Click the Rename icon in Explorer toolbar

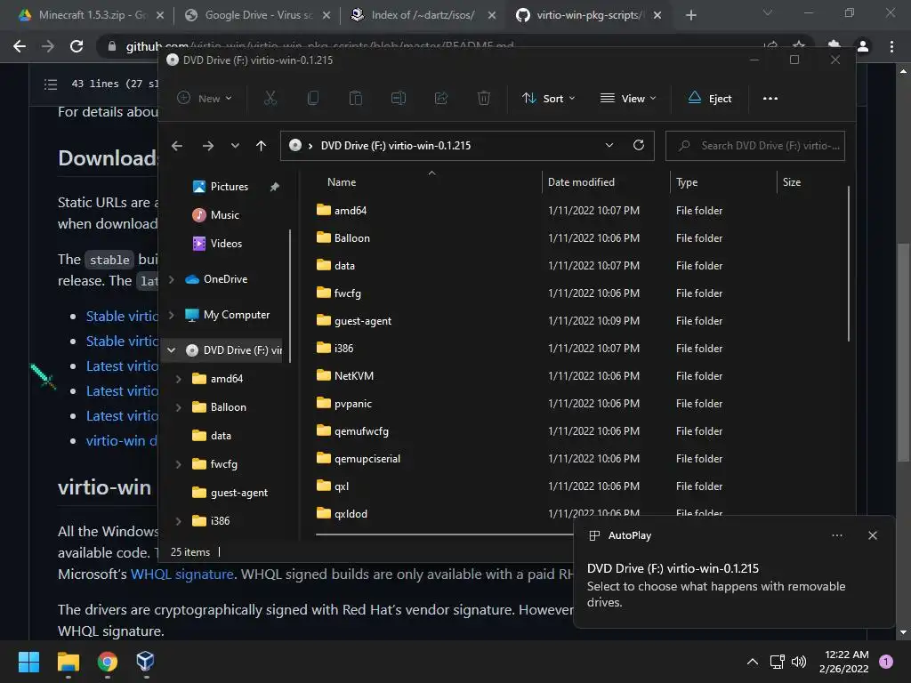click(x=398, y=98)
